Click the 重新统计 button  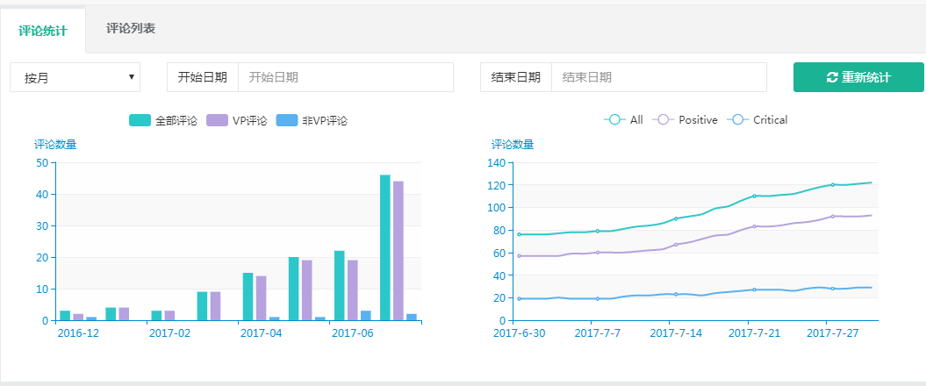pos(858,77)
